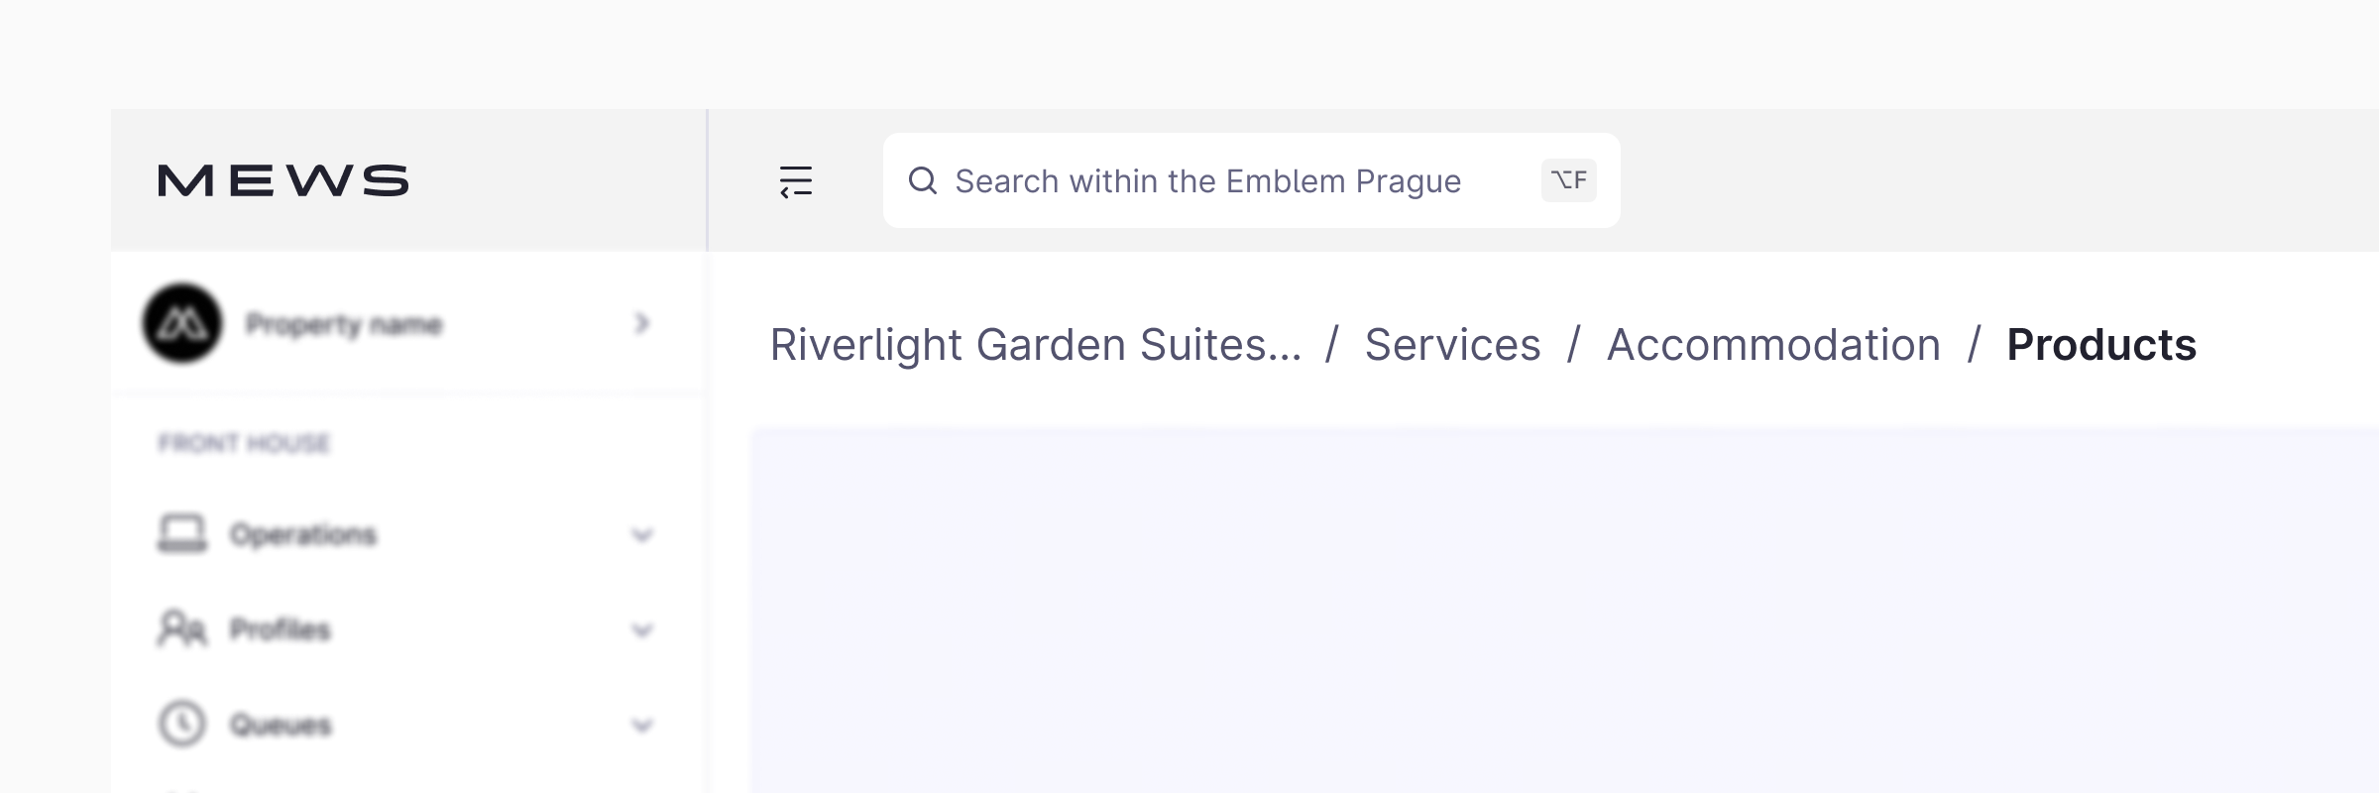Click the search magnifier icon
The height and width of the screenshot is (793, 2379).
[923, 180]
